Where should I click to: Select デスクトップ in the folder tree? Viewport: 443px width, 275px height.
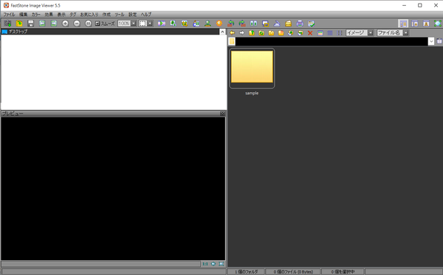click(x=18, y=32)
